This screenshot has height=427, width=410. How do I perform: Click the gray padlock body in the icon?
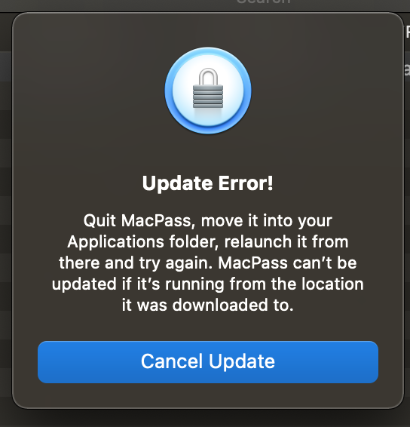coord(208,96)
